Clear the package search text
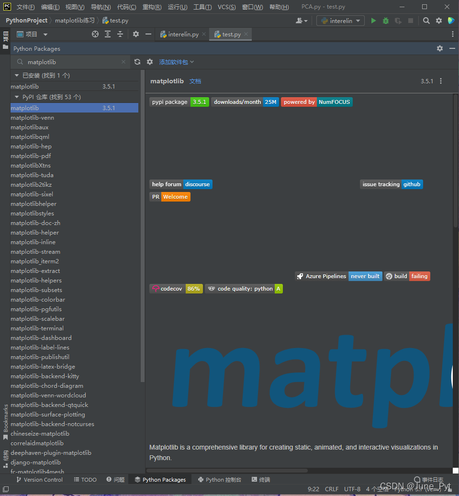Image resolution: width=459 pixels, height=496 pixels. click(123, 62)
